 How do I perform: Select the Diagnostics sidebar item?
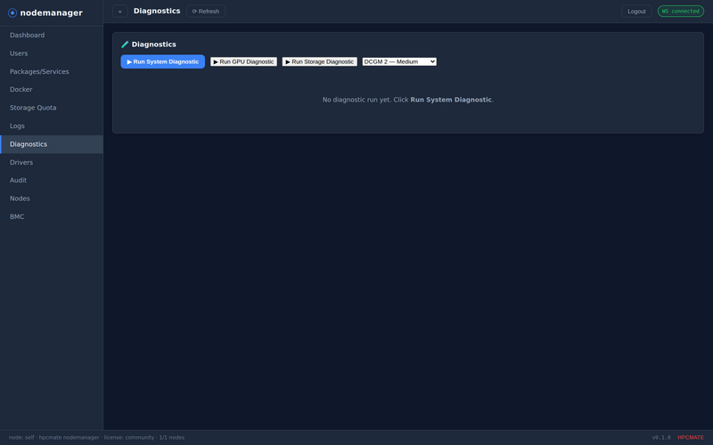click(x=52, y=144)
